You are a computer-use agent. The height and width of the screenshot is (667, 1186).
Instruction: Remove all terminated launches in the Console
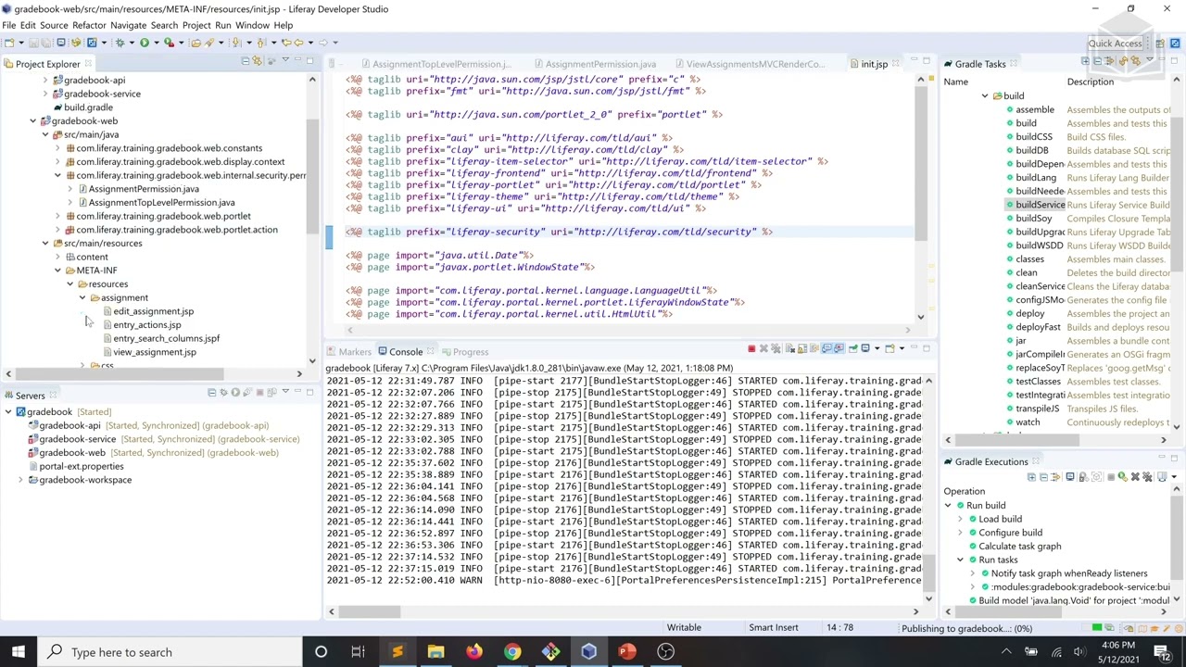point(776,349)
